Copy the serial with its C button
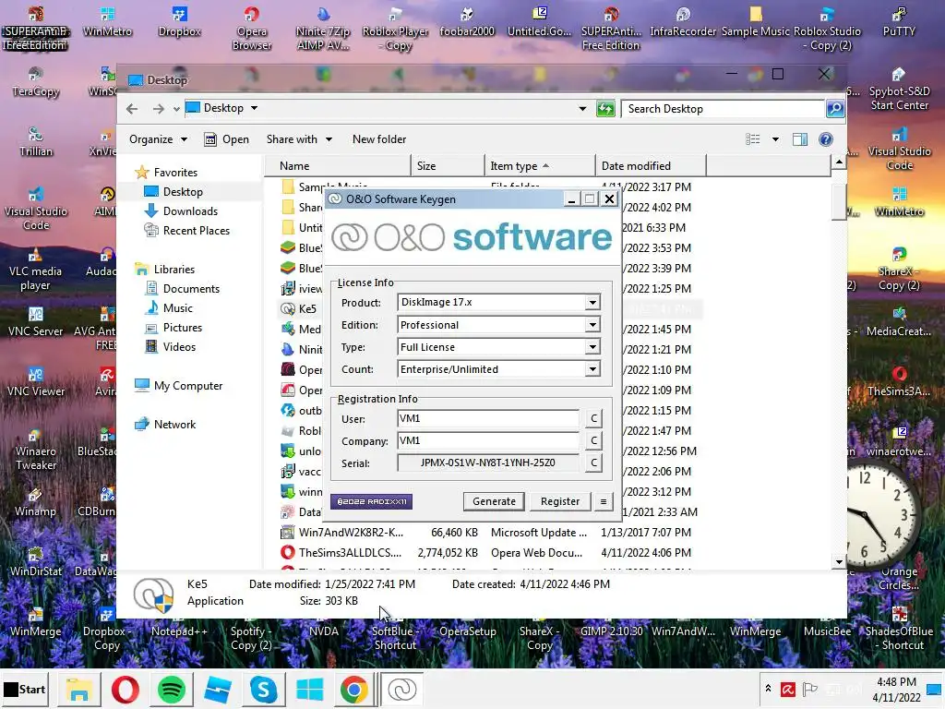 pos(593,463)
